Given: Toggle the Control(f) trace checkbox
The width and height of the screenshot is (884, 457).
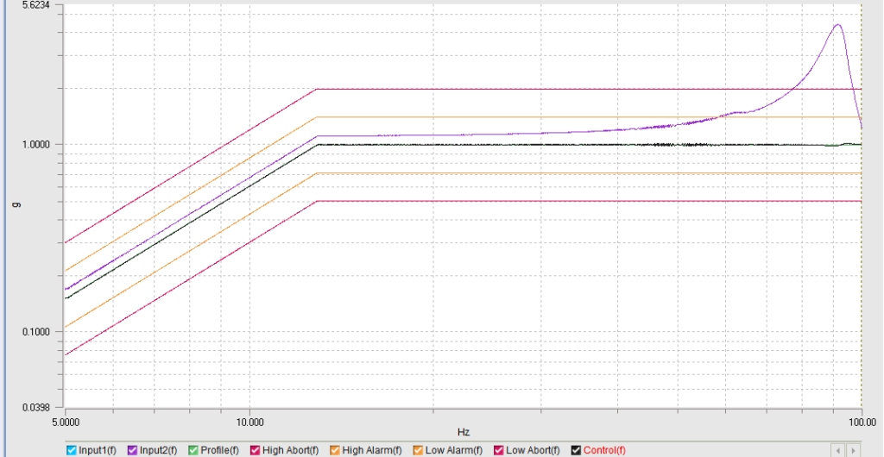Looking at the screenshot, I should (x=577, y=450).
